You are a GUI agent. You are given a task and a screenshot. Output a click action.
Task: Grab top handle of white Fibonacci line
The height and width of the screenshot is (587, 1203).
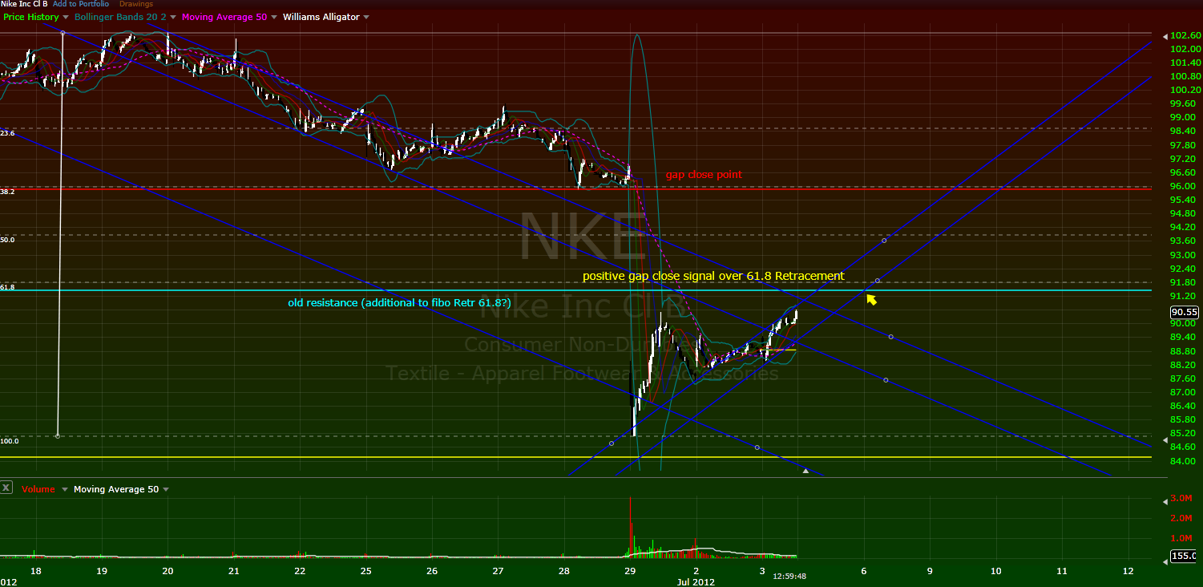pyautogui.click(x=63, y=32)
